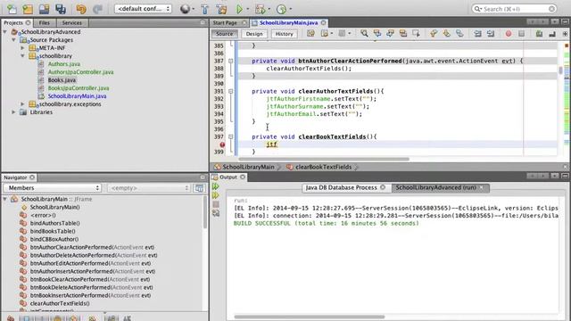The image size is (571, 321).
Task: Expand the schoollibrary.exceptions package
Action: [22, 104]
